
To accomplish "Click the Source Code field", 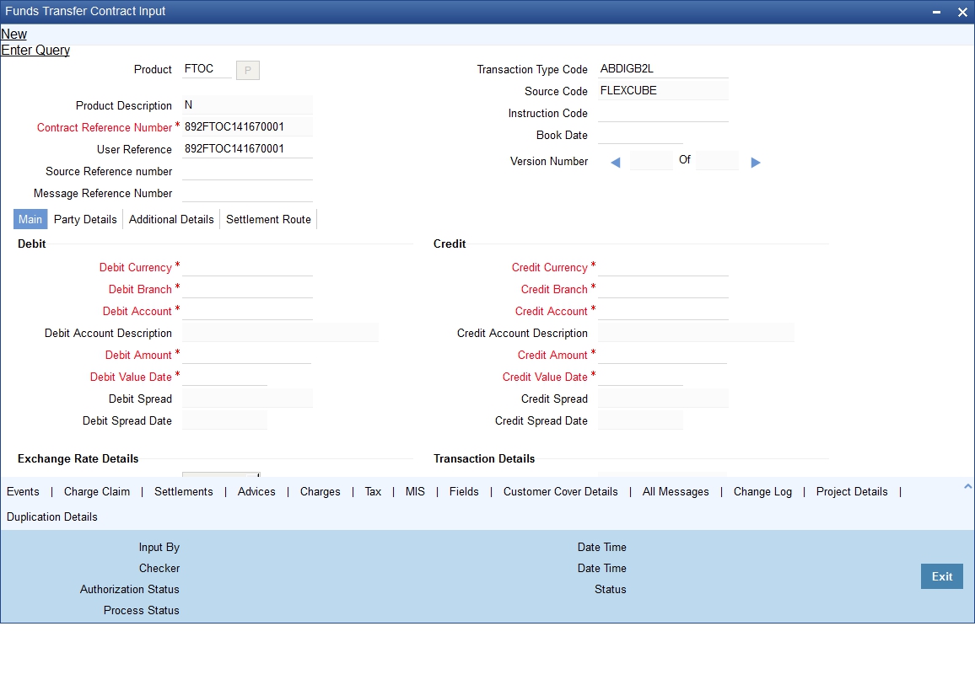I will coord(663,91).
